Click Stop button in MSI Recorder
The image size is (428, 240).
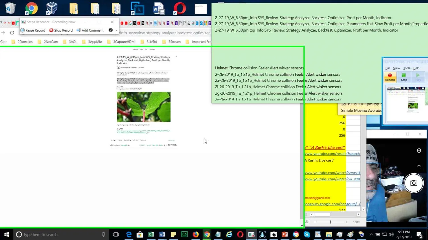click(x=404, y=77)
